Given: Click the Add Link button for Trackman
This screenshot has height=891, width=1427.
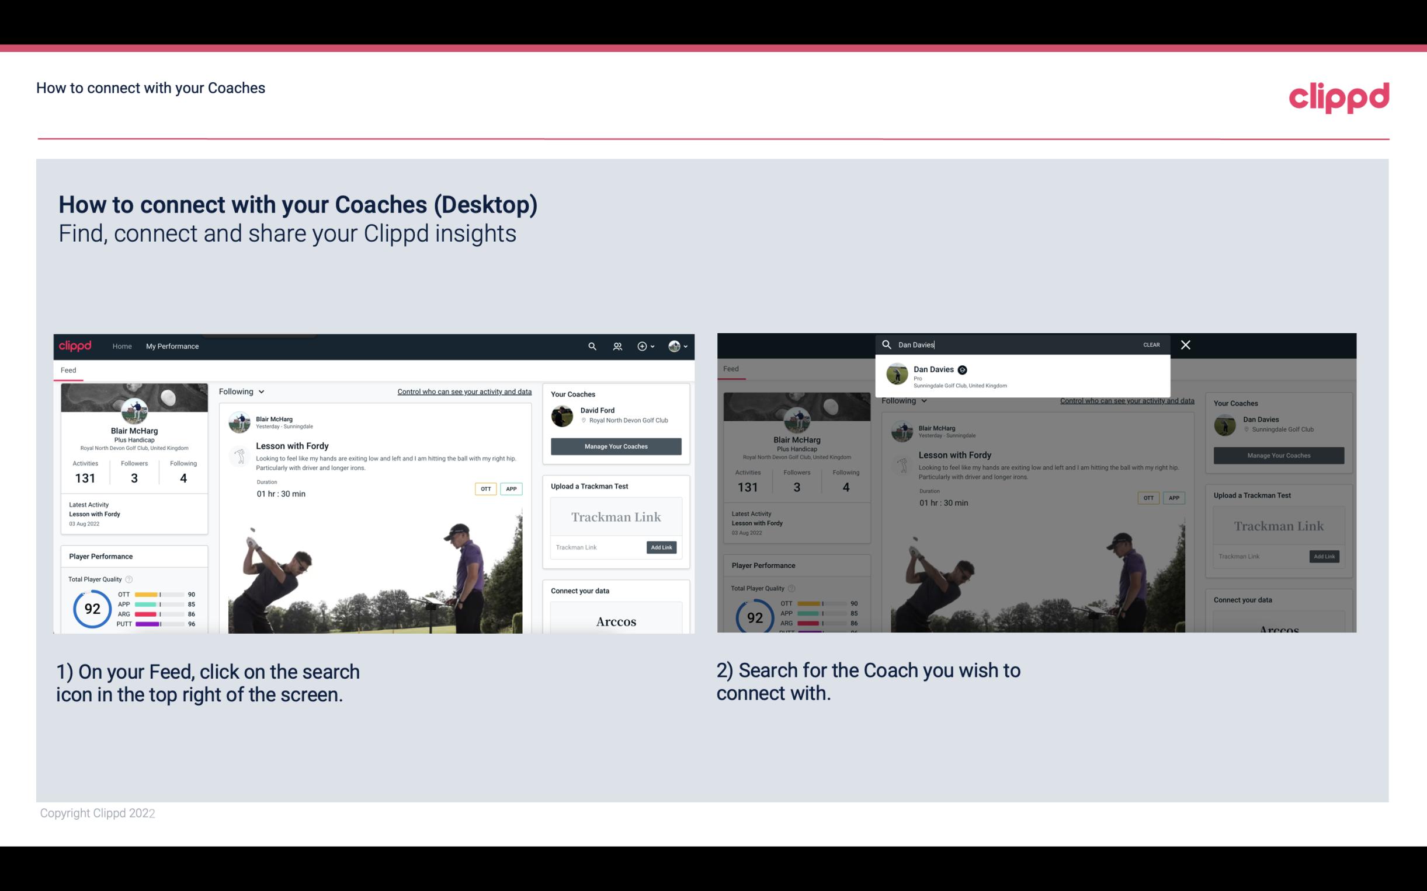Looking at the screenshot, I should tap(661, 547).
